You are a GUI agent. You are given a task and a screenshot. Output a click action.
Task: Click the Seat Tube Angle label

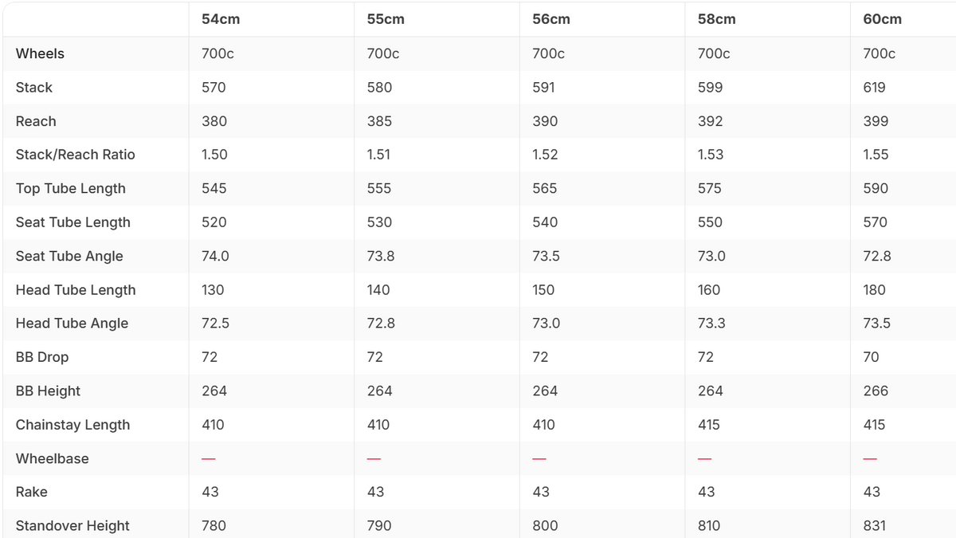[x=69, y=256]
